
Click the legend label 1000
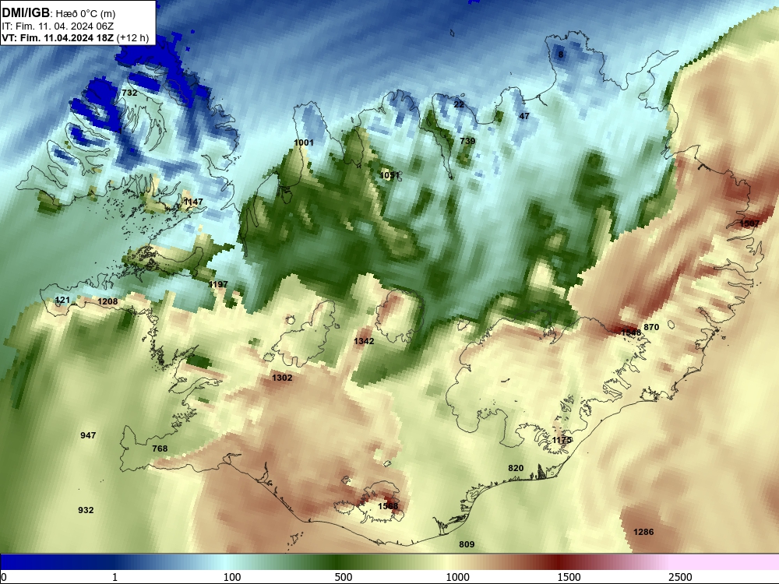pos(457,577)
